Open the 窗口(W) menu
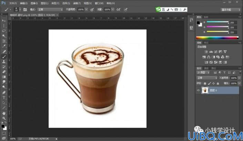This screenshot has width=243, height=141. [x=99, y=3]
